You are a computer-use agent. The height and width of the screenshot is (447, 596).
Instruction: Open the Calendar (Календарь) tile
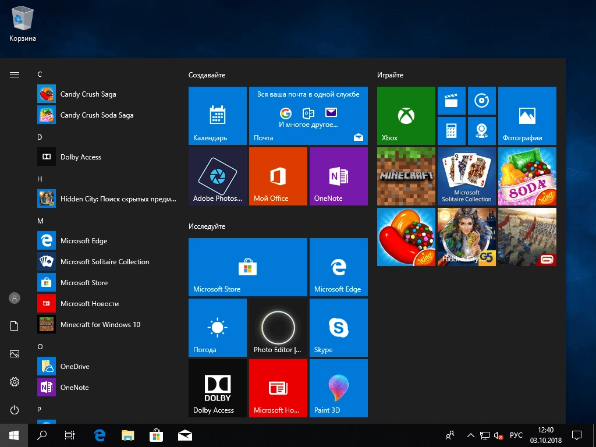218,116
